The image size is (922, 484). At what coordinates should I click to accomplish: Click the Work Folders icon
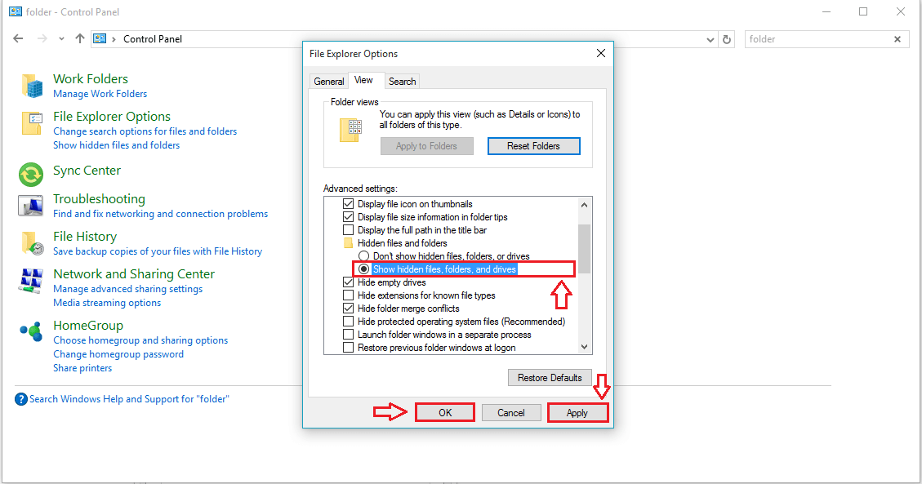coord(33,86)
